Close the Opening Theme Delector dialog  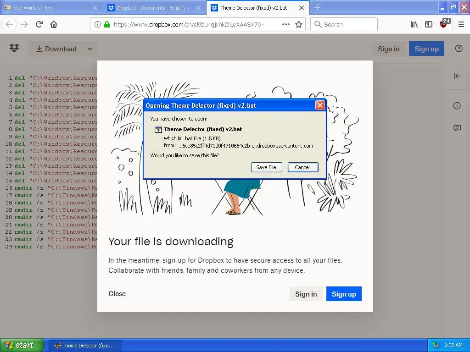tap(320, 105)
